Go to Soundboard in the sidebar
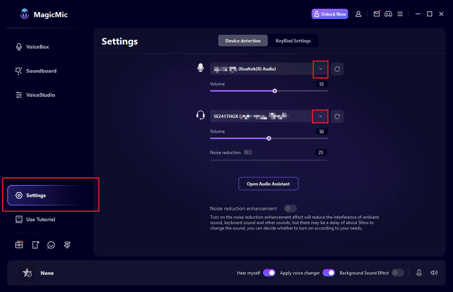This screenshot has width=453, height=292. coord(41,71)
